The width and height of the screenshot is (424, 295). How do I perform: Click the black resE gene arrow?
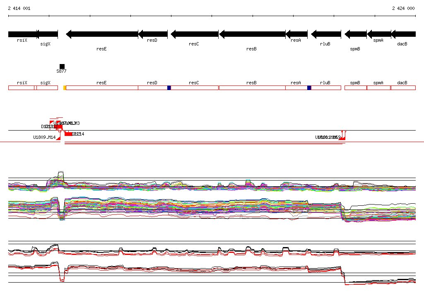tap(102, 34)
